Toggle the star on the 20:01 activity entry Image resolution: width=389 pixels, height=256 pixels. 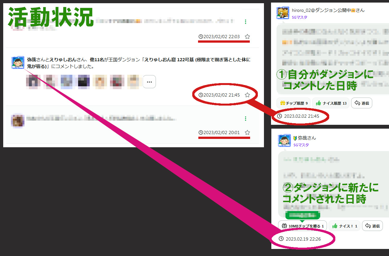click(247, 132)
